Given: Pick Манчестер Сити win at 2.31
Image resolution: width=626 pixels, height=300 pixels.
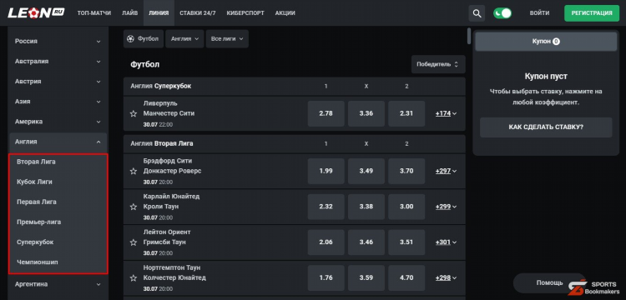Looking at the screenshot, I should click(x=406, y=113).
